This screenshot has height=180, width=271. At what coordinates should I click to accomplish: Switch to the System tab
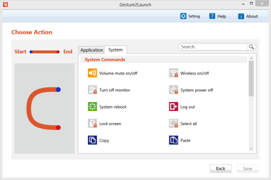pyautogui.click(x=115, y=50)
